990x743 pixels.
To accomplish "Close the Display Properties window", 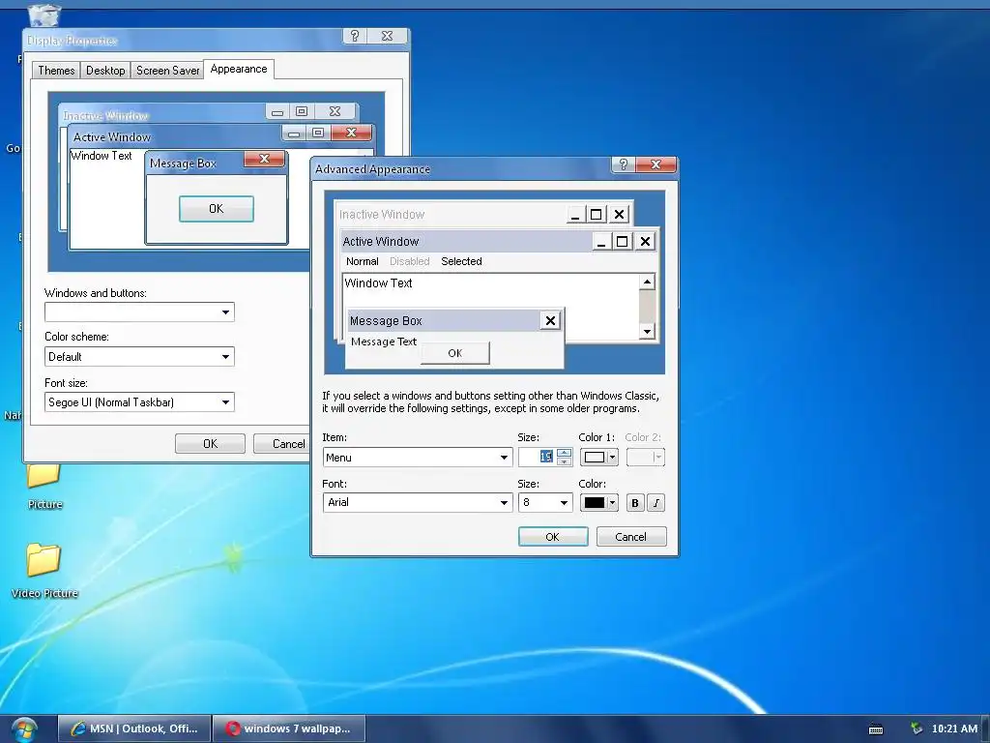I will click(x=388, y=36).
